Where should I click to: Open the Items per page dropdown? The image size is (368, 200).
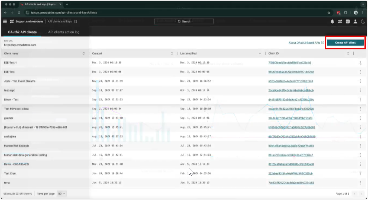61,194
